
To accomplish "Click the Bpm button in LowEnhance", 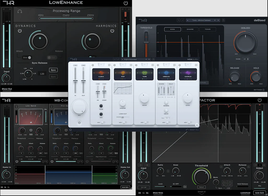I will coord(53,77).
